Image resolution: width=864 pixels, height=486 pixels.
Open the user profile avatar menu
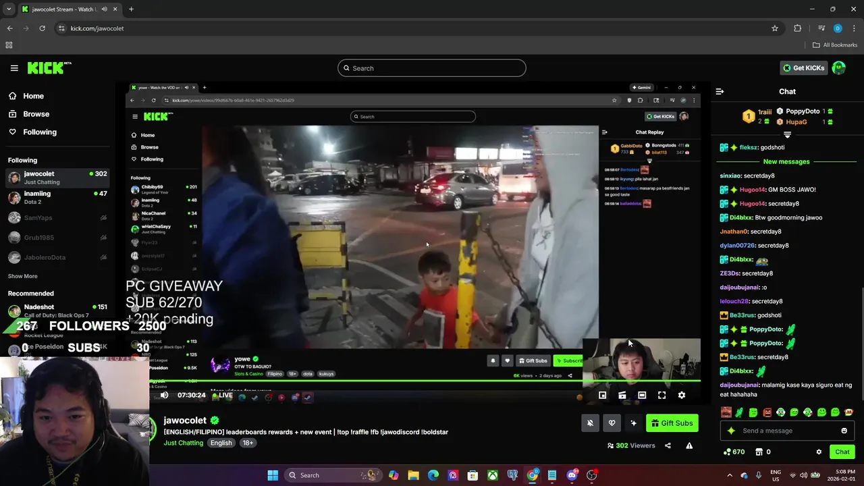(x=839, y=67)
